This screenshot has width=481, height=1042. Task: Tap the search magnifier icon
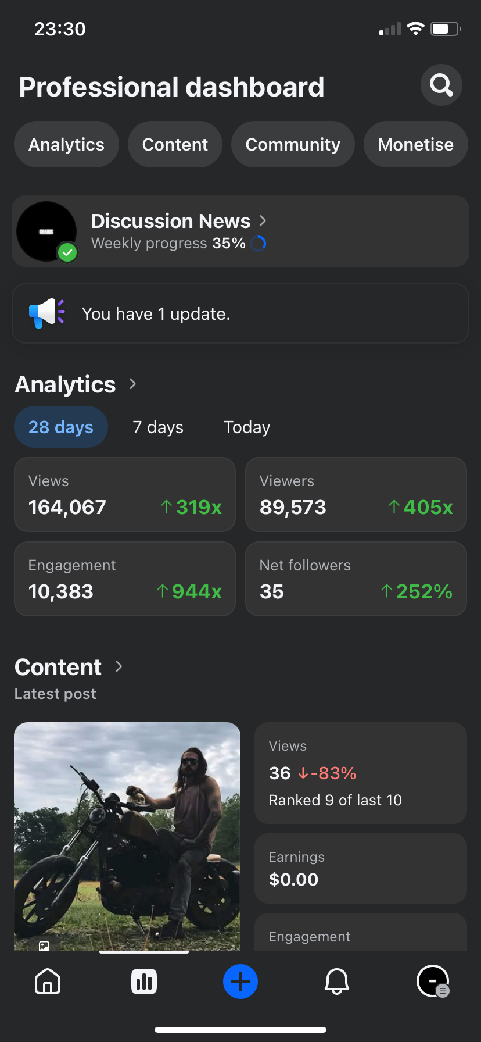pos(441,85)
